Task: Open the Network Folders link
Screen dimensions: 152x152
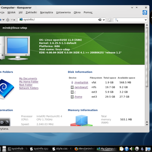Action: 29,88
